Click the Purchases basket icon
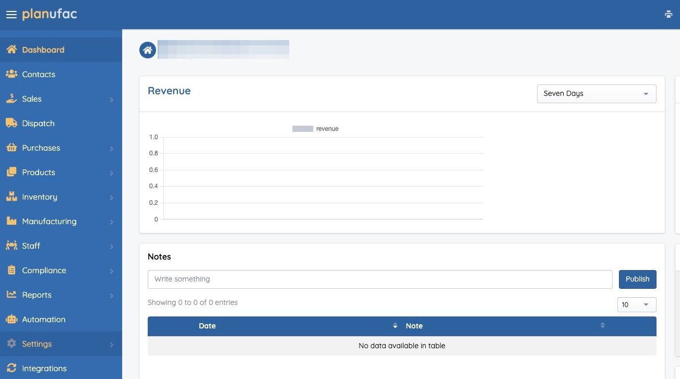The width and height of the screenshot is (680, 379). click(11, 148)
